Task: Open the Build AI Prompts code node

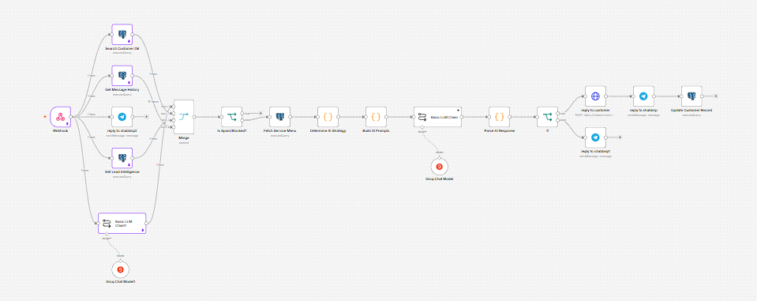Action: click(x=376, y=117)
